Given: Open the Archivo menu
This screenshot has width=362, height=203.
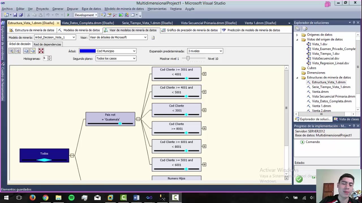Looking at the screenshot, I should tap(7, 9).
